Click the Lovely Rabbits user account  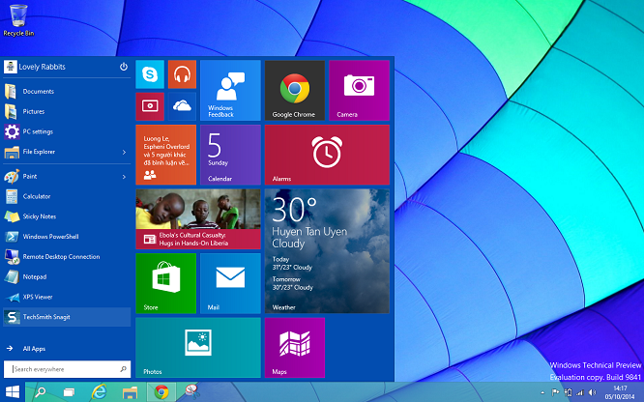tap(35, 67)
